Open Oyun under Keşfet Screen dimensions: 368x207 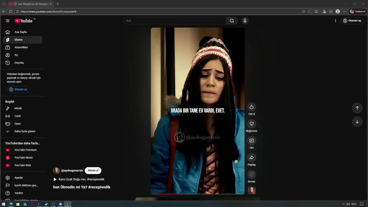22,124
